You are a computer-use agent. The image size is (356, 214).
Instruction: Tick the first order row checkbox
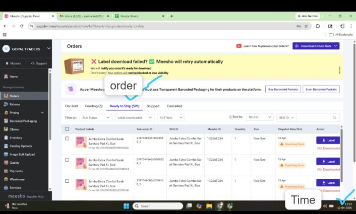[67, 138]
